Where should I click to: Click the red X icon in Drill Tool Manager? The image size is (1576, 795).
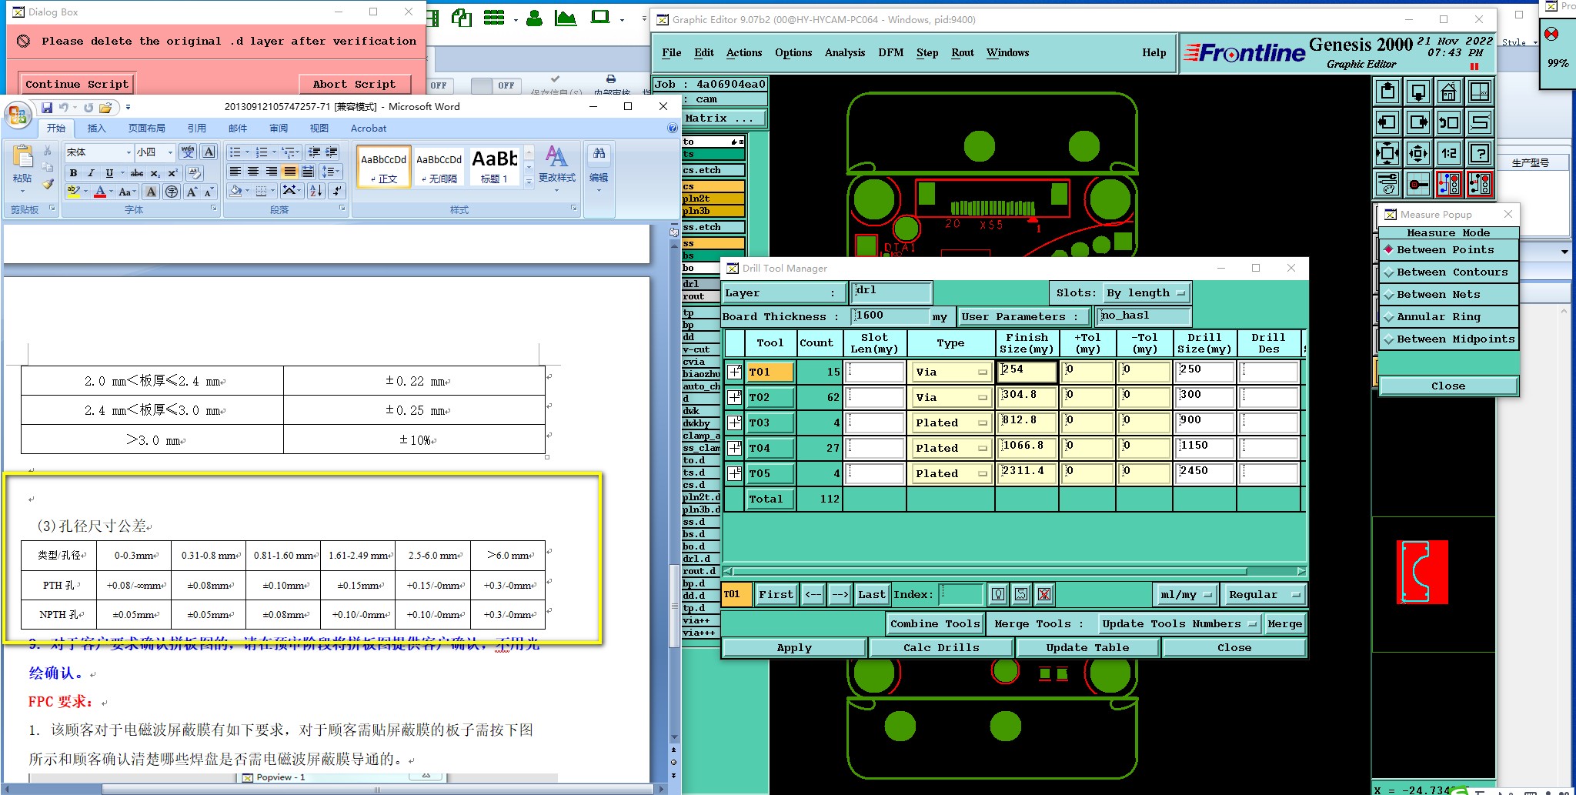[1044, 594]
